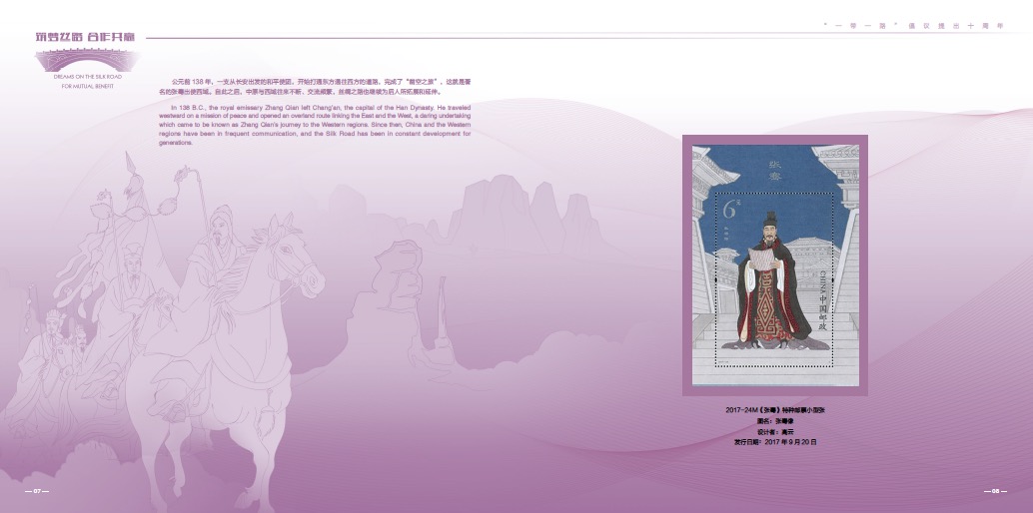Click the issue date line under the stamp
This screenshot has height=513, width=1033.
pyautogui.click(x=775, y=441)
